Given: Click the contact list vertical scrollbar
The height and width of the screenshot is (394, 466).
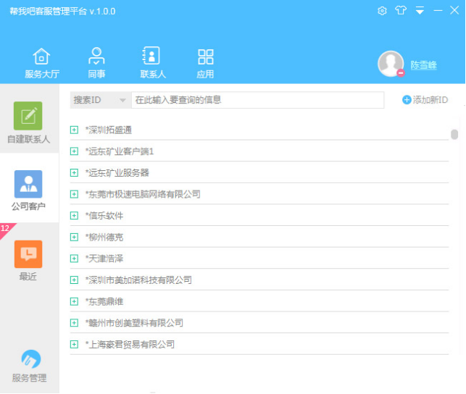Looking at the screenshot, I should 454,135.
